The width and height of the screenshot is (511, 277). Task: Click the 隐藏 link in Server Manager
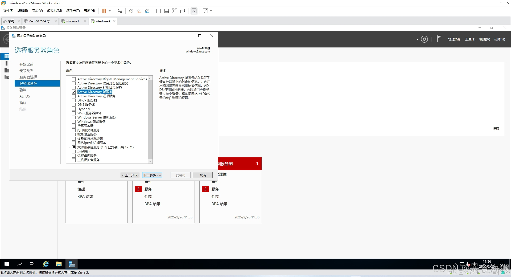pyautogui.click(x=496, y=129)
